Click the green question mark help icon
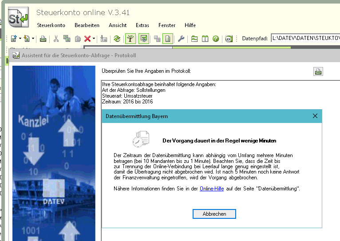This screenshot has height=241, width=340. pos(216,39)
